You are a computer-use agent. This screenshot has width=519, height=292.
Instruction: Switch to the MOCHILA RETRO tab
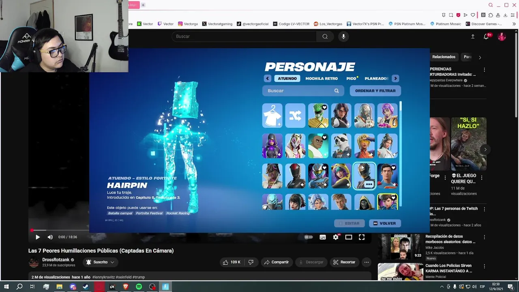[322, 79]
